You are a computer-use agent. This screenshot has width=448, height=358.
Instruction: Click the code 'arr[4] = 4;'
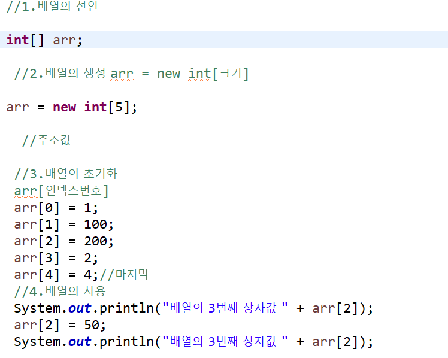pos(56,275)
